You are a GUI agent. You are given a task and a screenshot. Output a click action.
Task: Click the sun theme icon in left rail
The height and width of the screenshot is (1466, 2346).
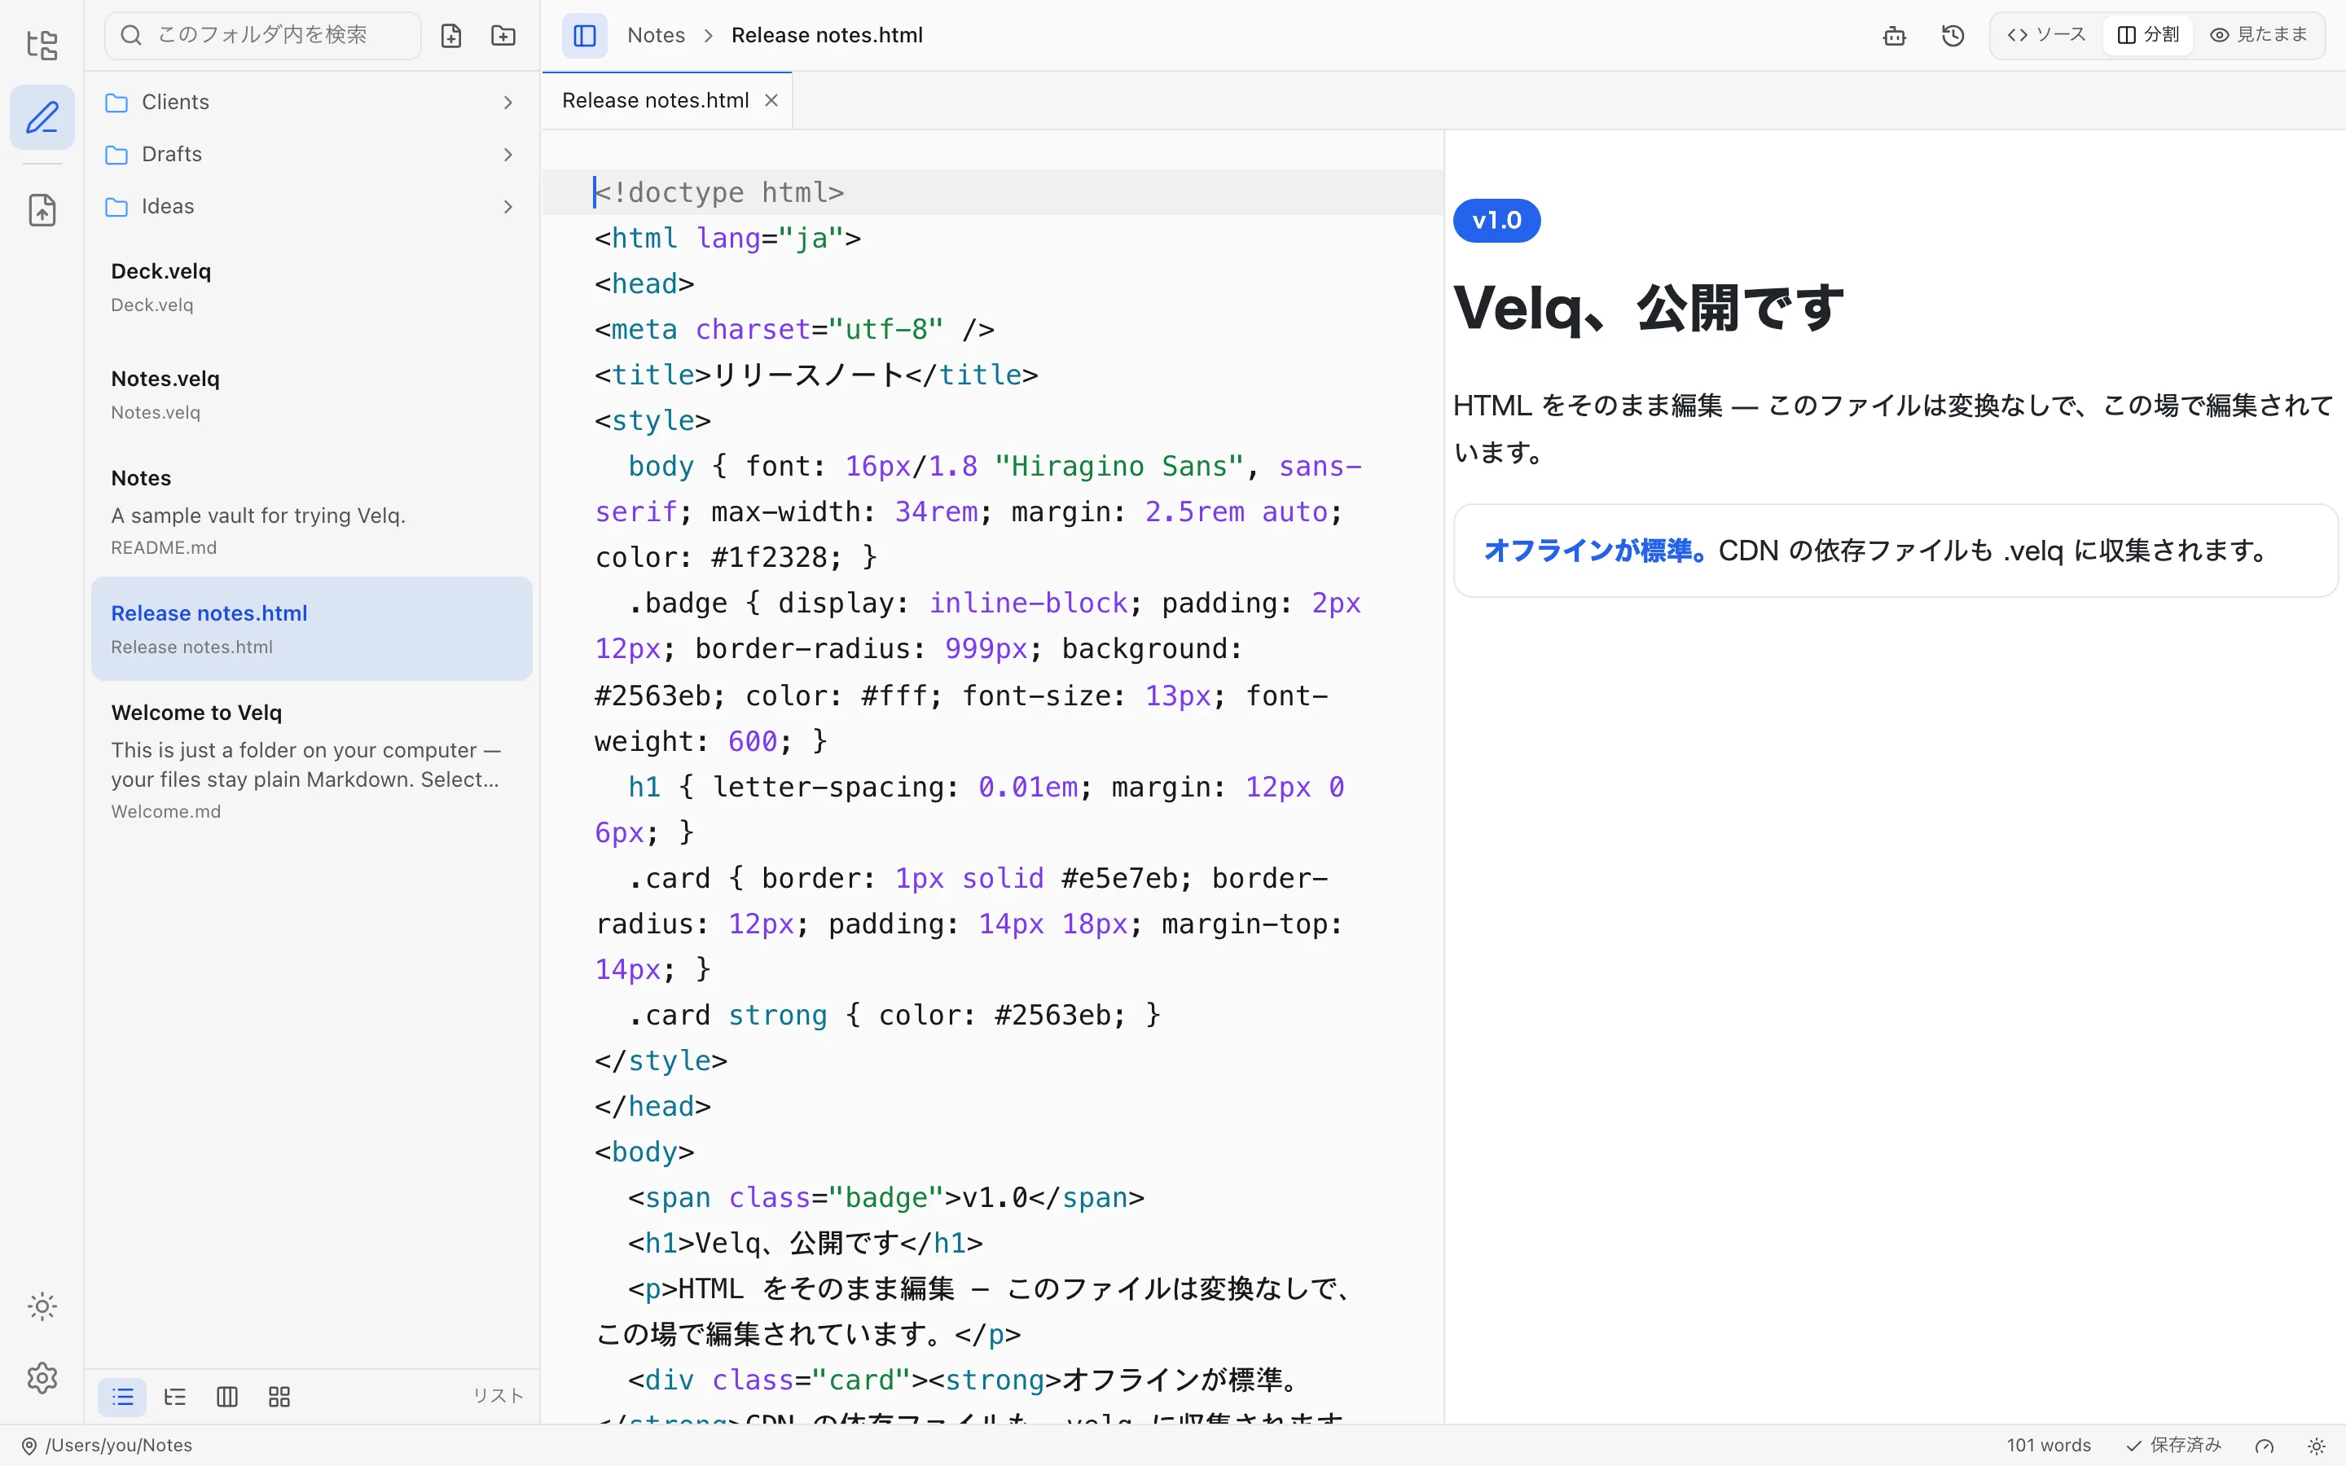[x=42, y=1306]
